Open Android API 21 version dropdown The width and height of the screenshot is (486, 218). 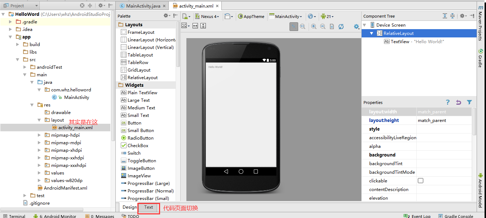point(327,16)
